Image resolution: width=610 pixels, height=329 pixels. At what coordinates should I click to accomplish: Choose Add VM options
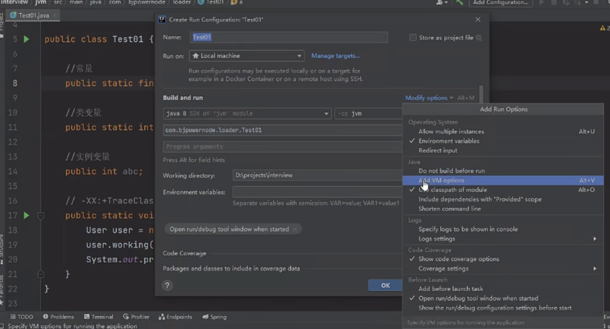[503, 180]
